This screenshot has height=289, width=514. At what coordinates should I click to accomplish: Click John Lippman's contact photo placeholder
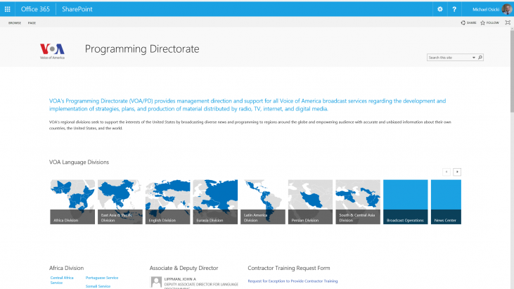click(156, 282)
